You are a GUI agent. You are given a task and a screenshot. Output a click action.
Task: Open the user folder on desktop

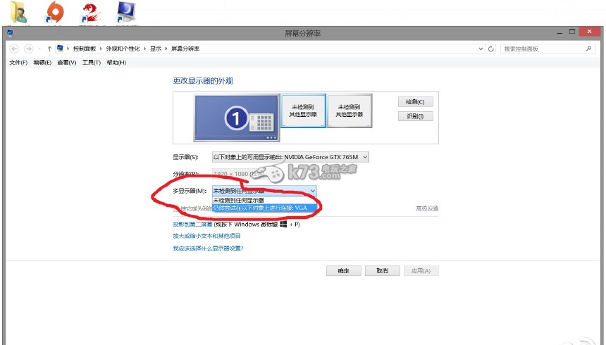18,12
